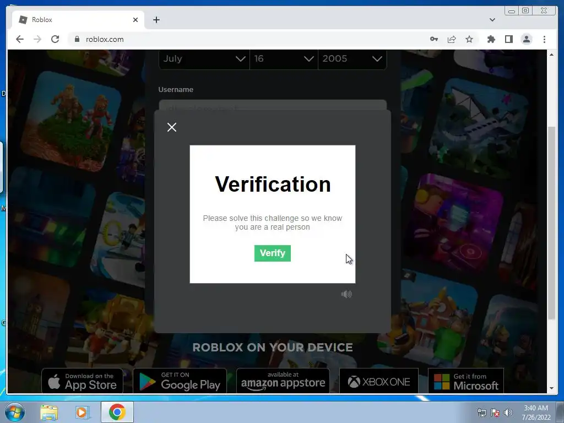Image resolution: width=564 pixels, height=423 pixels.
Task: Toggle the Chrome side panel
Action: 508,39
